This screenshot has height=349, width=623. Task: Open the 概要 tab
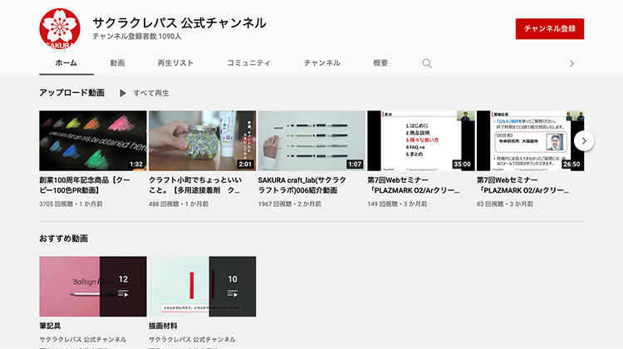point(380,63)
